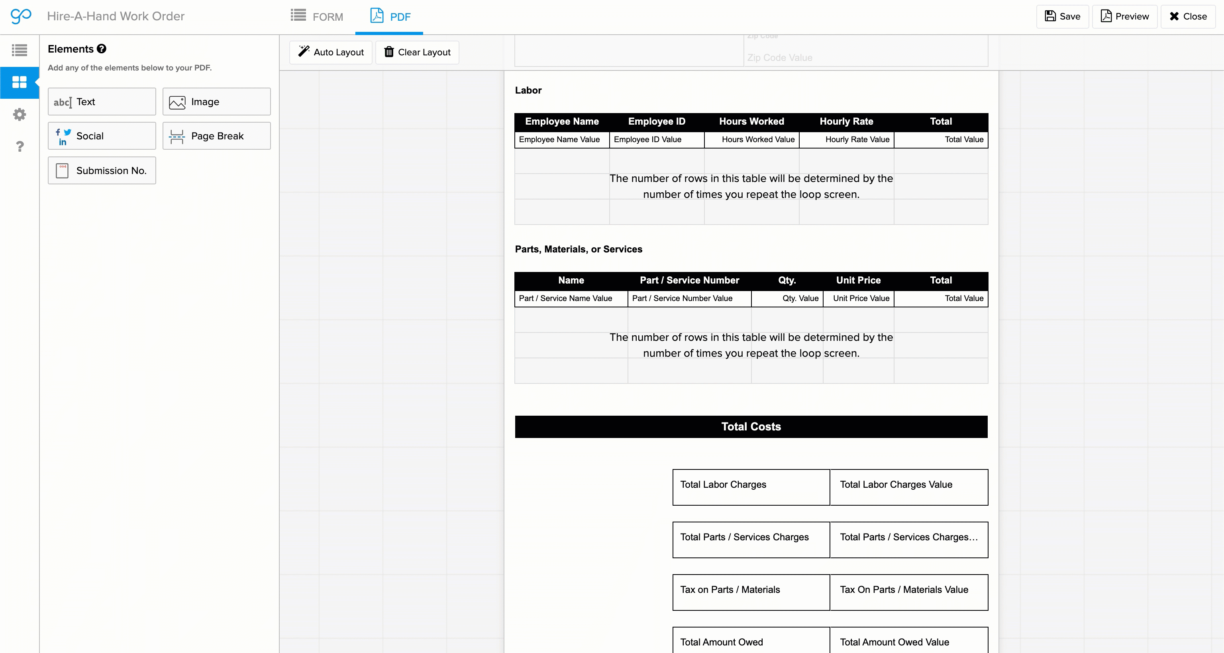Select the Tax on Parts / Materials label
The width and height of the screenshot is (1224, 653).
click(751, 593)
